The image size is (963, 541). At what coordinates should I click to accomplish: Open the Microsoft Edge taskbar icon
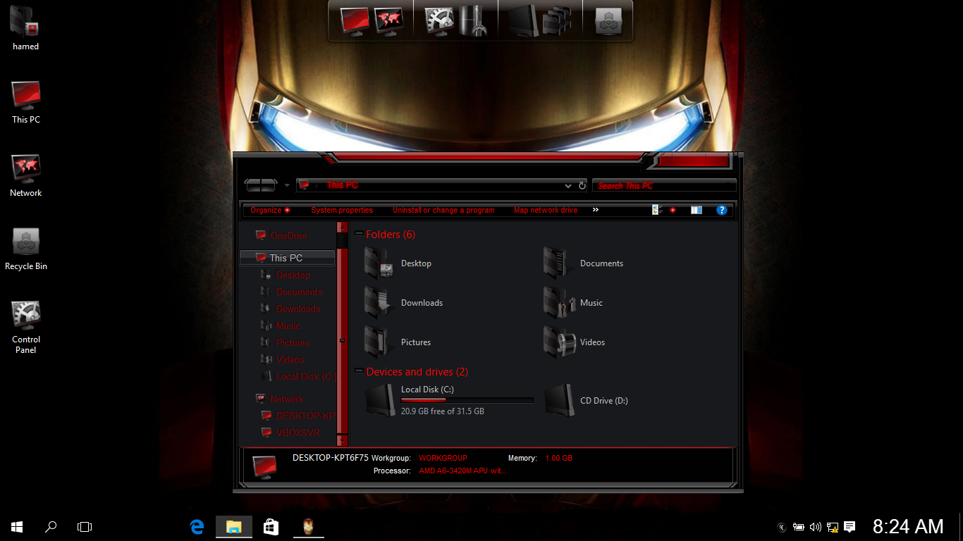(x=197, y=526)
